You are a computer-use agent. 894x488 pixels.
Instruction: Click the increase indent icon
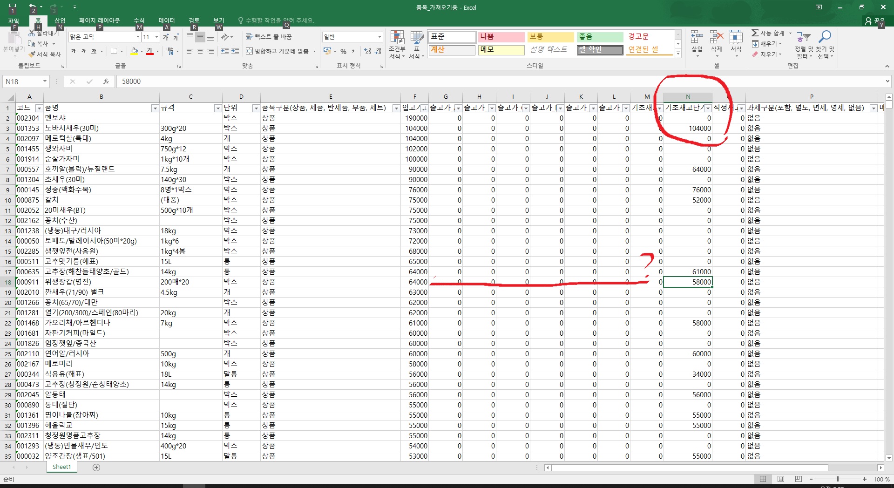(x=235, y=51)
